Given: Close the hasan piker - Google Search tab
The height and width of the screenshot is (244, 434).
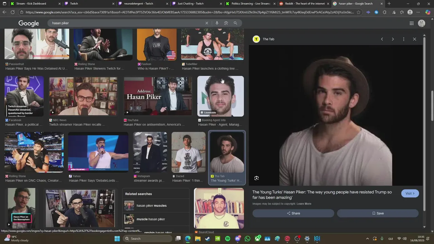Looking at the screenshot, I should (x=382, y=4).
